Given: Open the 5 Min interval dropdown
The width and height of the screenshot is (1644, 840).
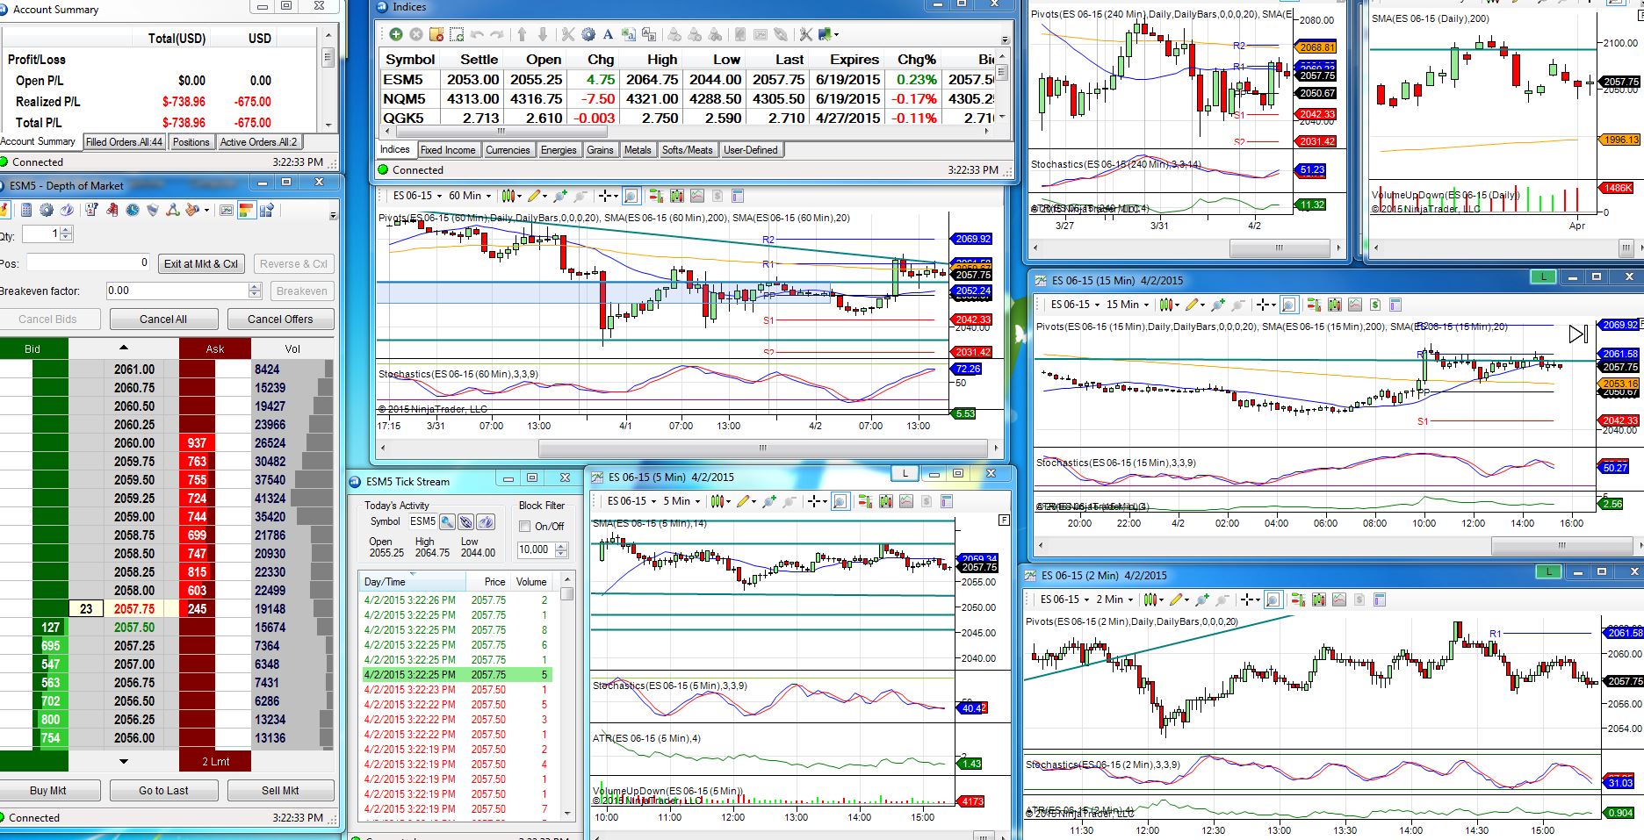Looking at the screenshot, I should (x=681, y=501).
